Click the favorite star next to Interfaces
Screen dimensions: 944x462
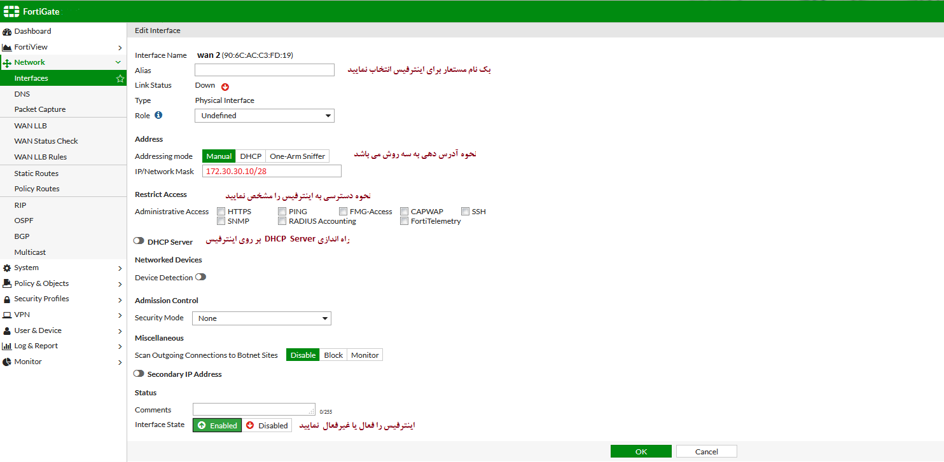click(x=120, y=79)
